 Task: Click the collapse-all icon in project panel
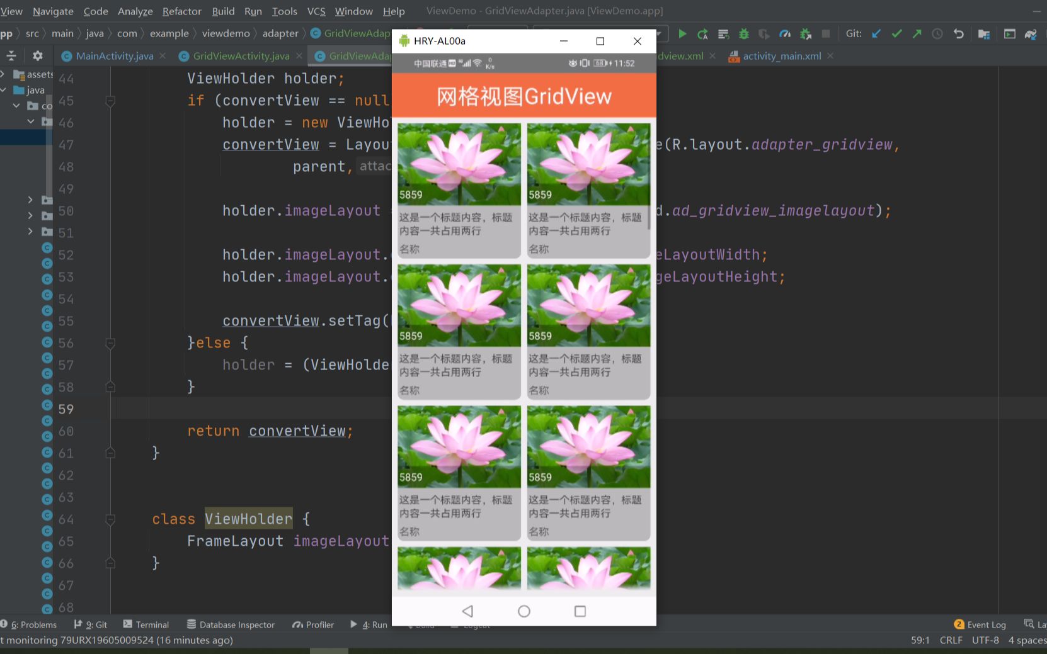(11, 55)
